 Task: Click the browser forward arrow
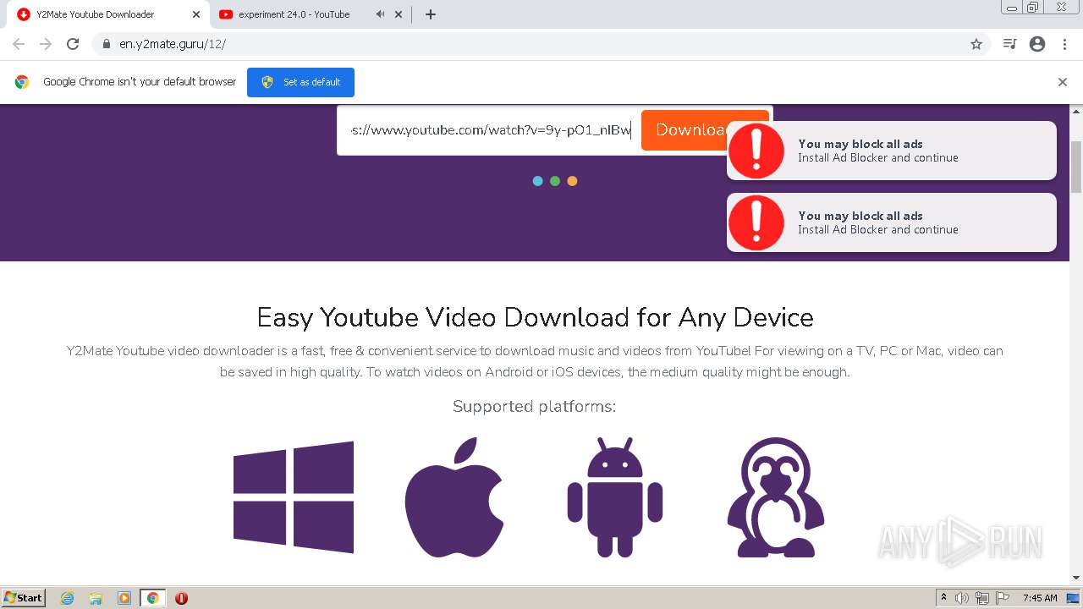coord(46,44)
